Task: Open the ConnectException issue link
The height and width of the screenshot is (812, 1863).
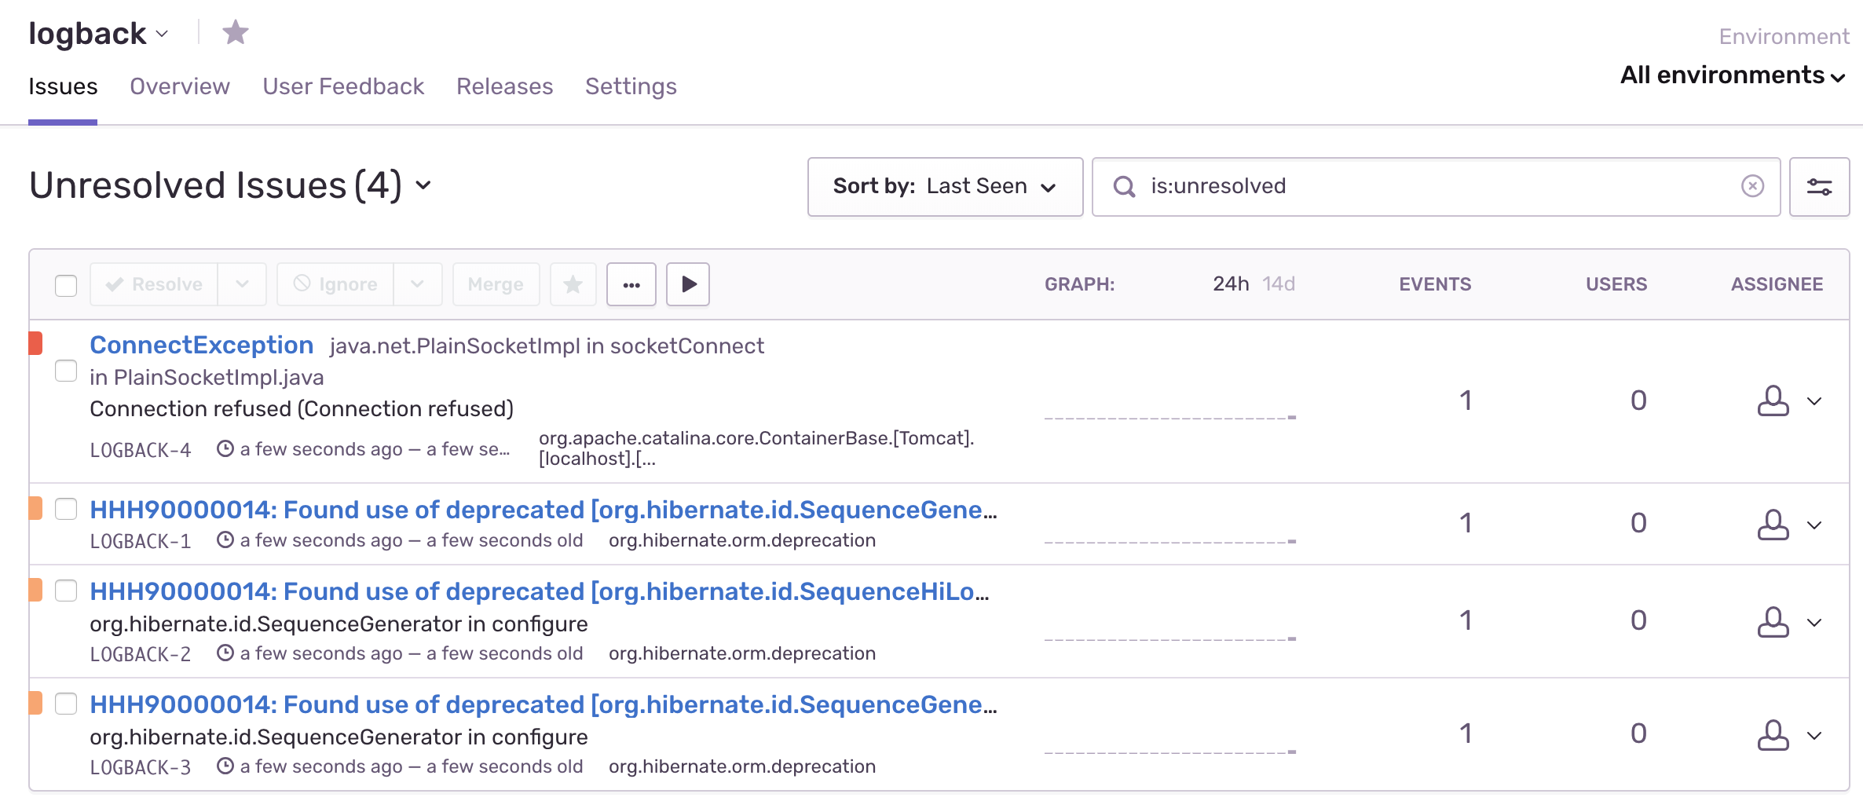Action: point(202,346)
